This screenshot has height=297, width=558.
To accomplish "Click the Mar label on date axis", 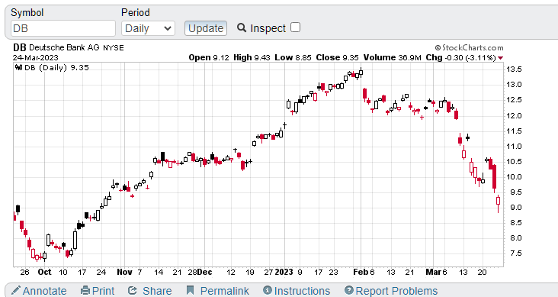I will pyautogui.click(x=433, y=272).
